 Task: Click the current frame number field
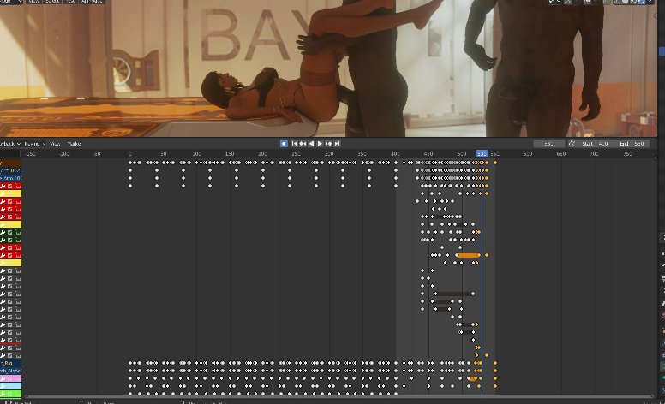pos(548,144)
